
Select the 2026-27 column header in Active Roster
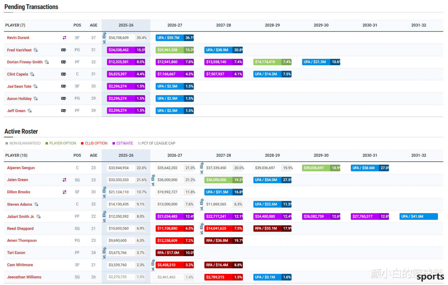(175, 155)
